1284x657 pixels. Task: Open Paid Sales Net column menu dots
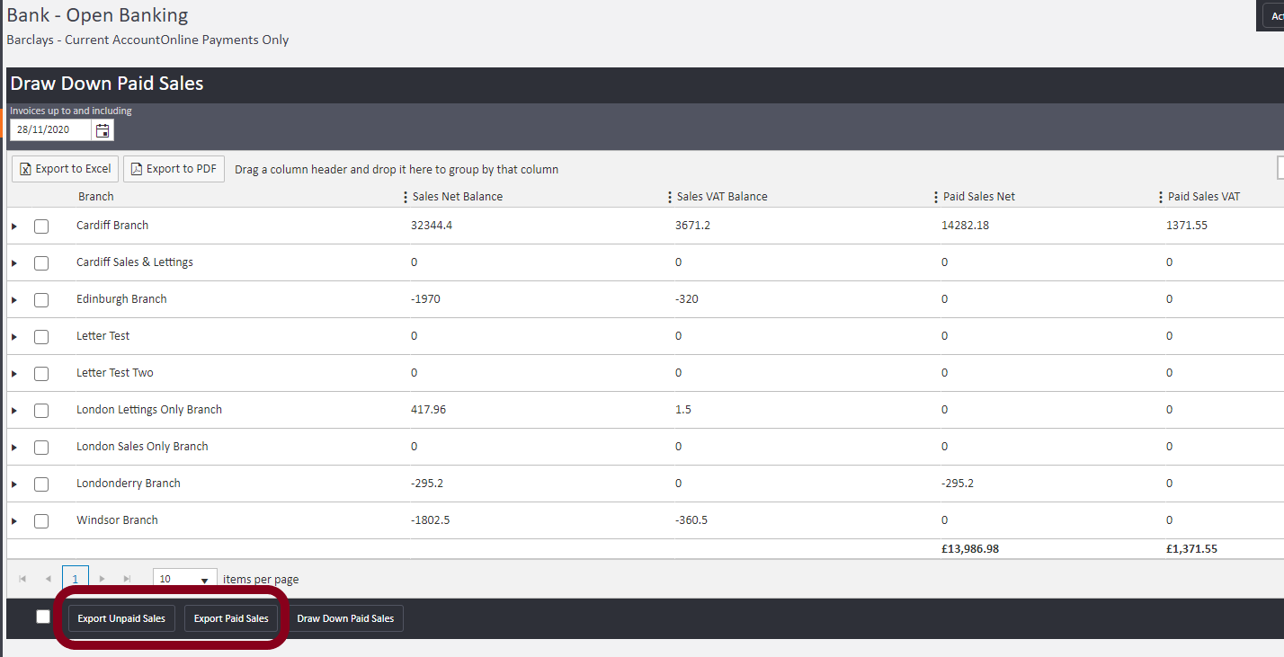pyautogui.click(x=936, y=197)
